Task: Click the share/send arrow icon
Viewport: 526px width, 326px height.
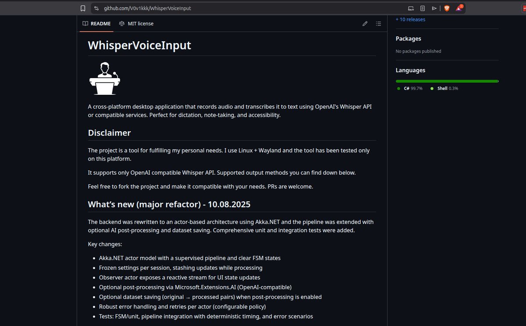Action: [x=434, y=8]
